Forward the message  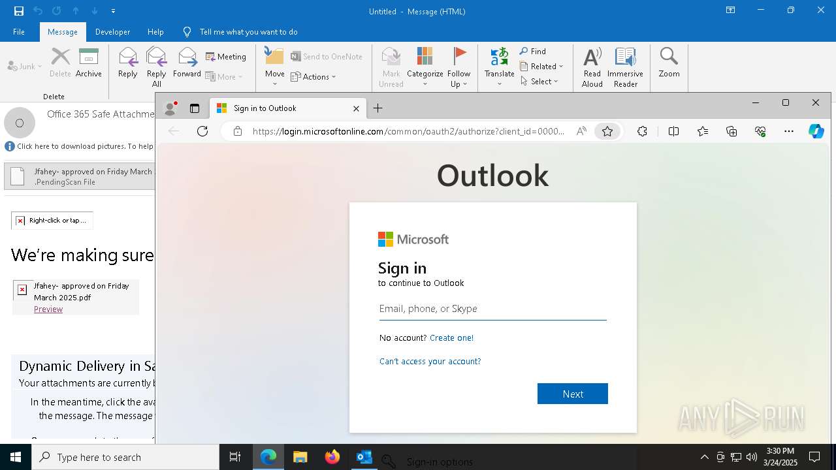187,63
